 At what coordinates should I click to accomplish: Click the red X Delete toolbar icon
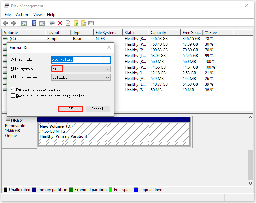60,23
